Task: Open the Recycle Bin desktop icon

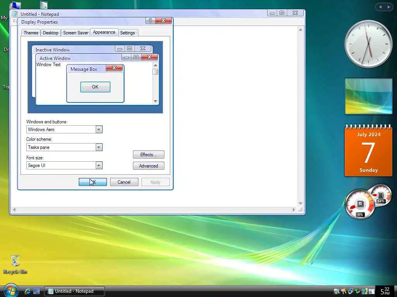Action: (x=15, y=265)
